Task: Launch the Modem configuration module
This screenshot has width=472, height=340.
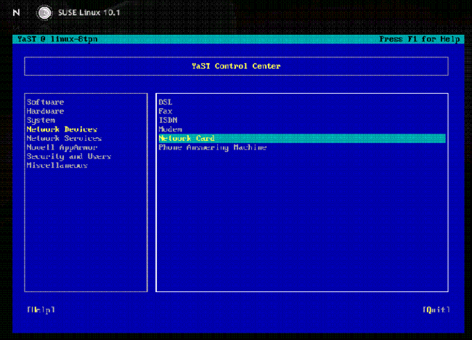Action: click(x=170, y=129)
